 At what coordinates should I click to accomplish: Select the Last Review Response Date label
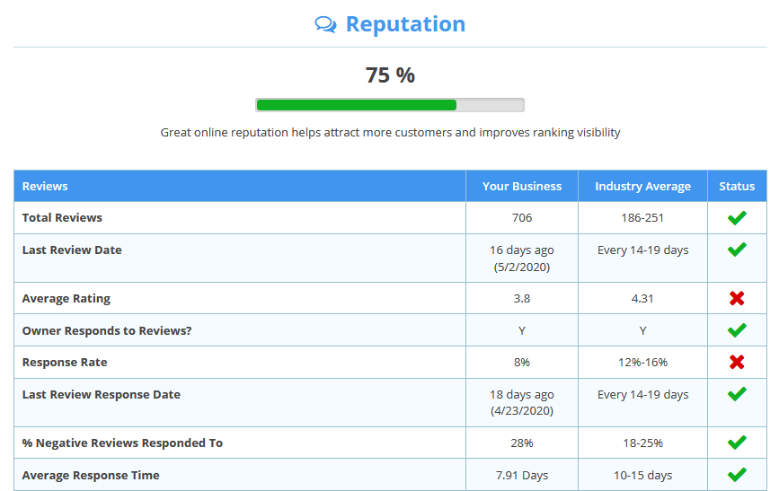tap(102, 394)
